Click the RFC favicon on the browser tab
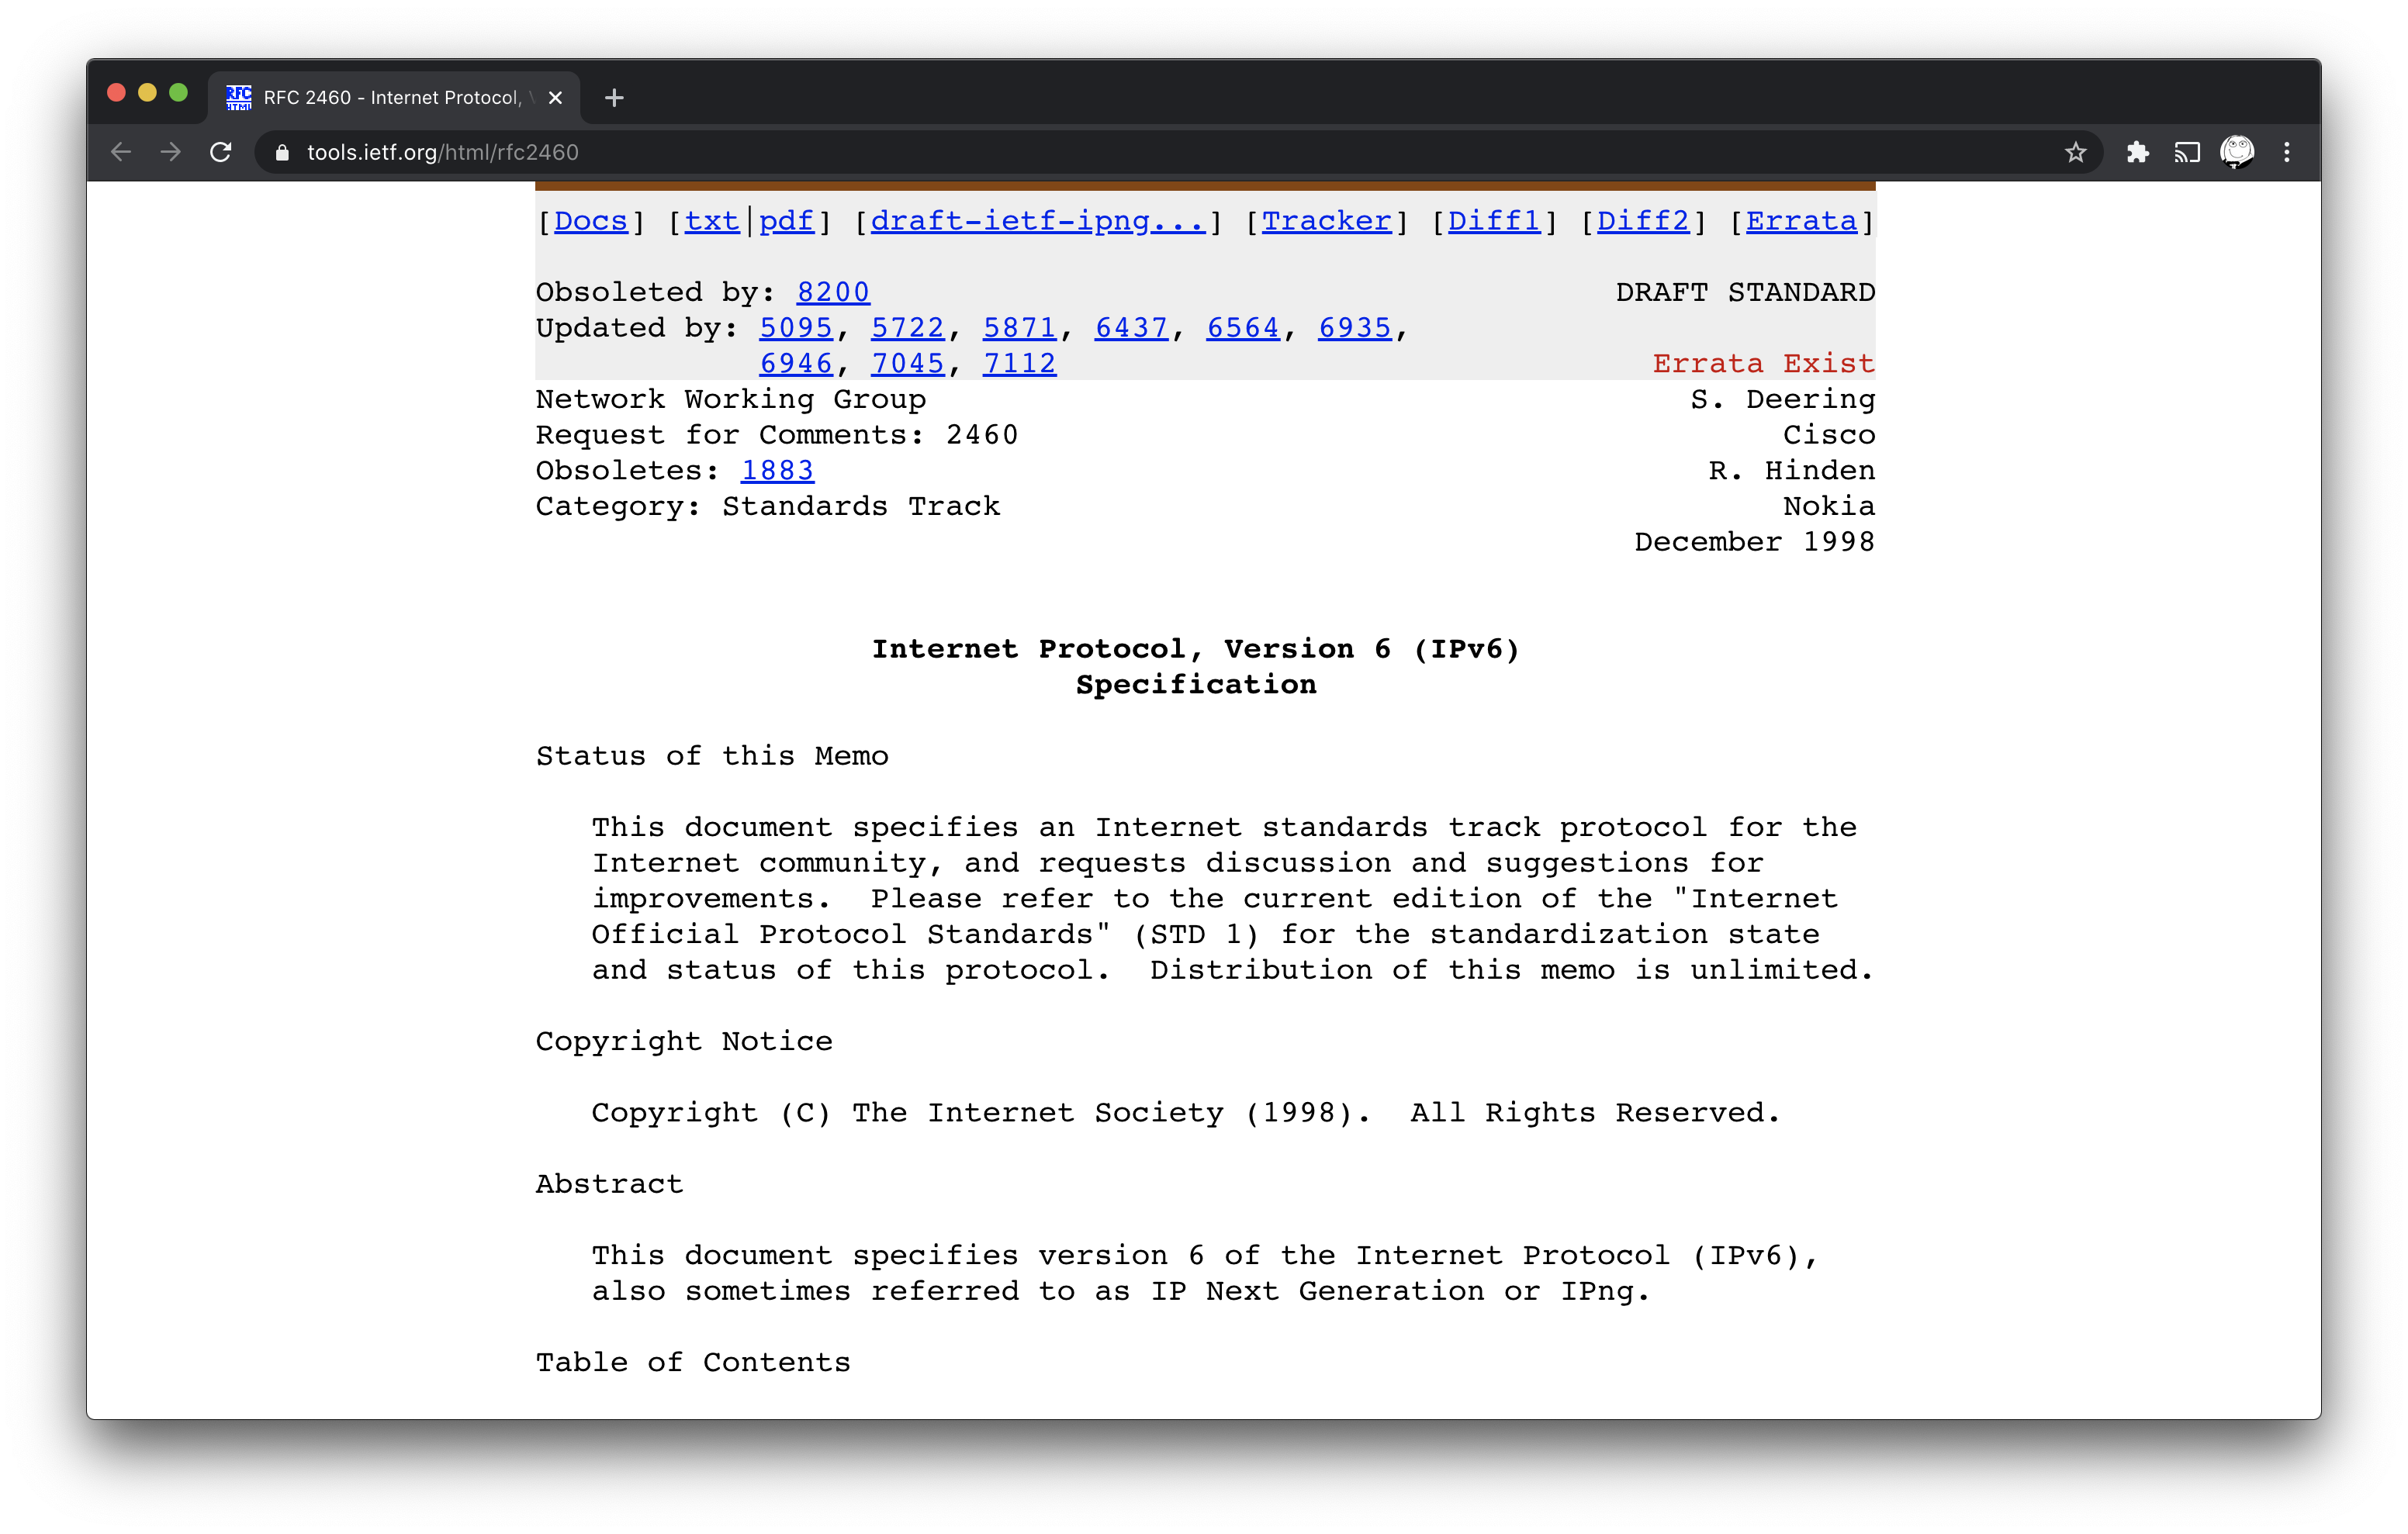This screenshot has height=1534, width=2408. point(238,96)
